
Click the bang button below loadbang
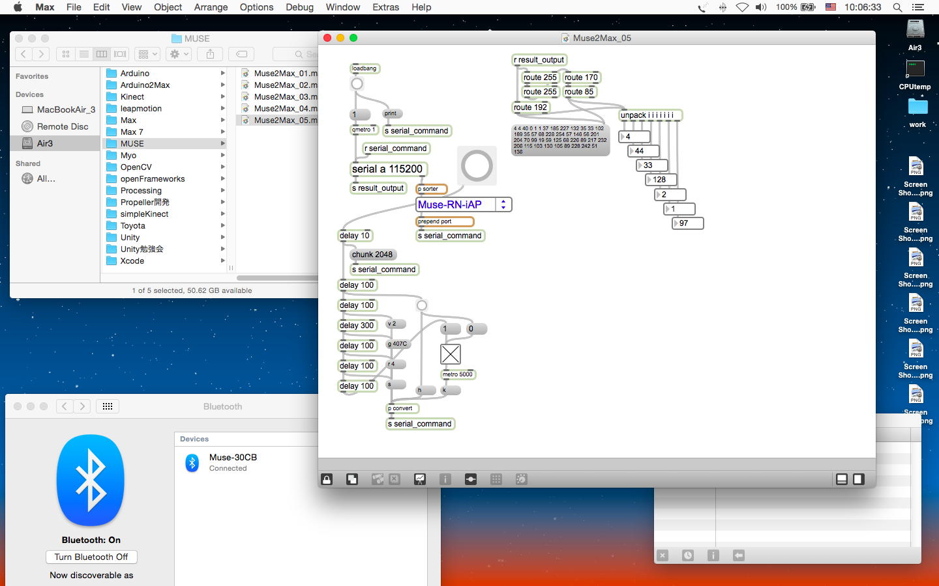pyautogui.click(x=357, y=84)
